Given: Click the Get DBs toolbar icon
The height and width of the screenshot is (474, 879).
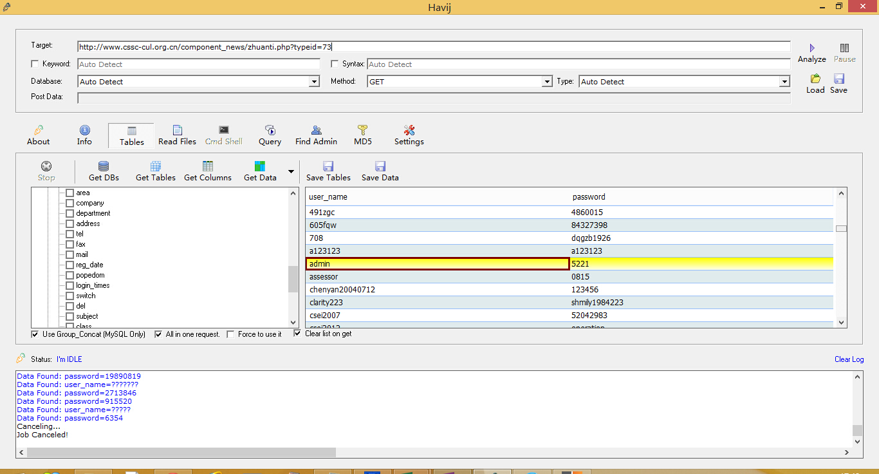Looking at the screenshot, I should click(104, 166).
